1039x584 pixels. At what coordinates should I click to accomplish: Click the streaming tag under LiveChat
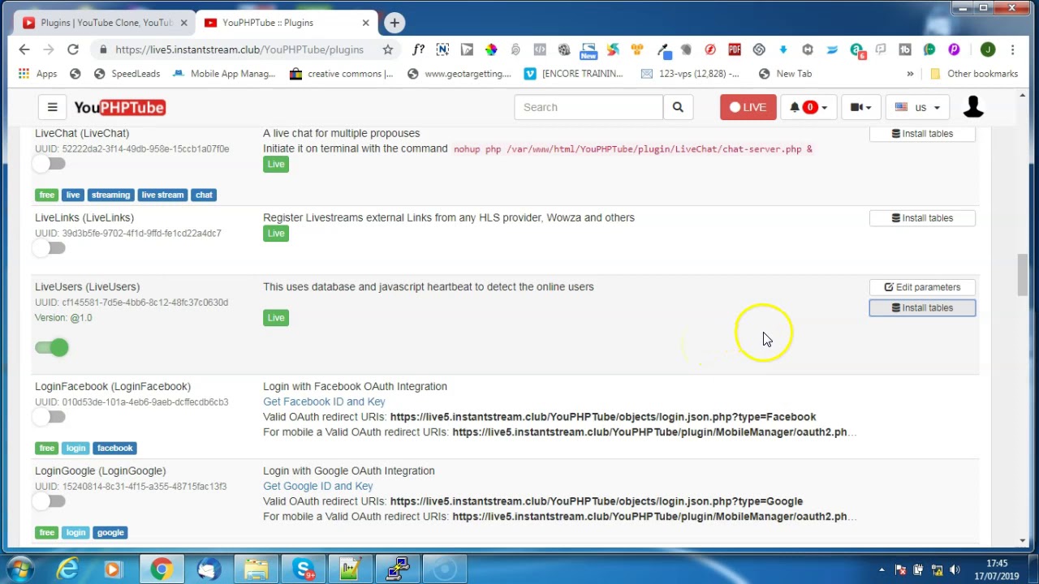pyautogui.click(x=110, y=195)
